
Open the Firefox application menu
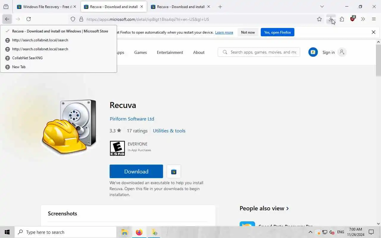374,19
